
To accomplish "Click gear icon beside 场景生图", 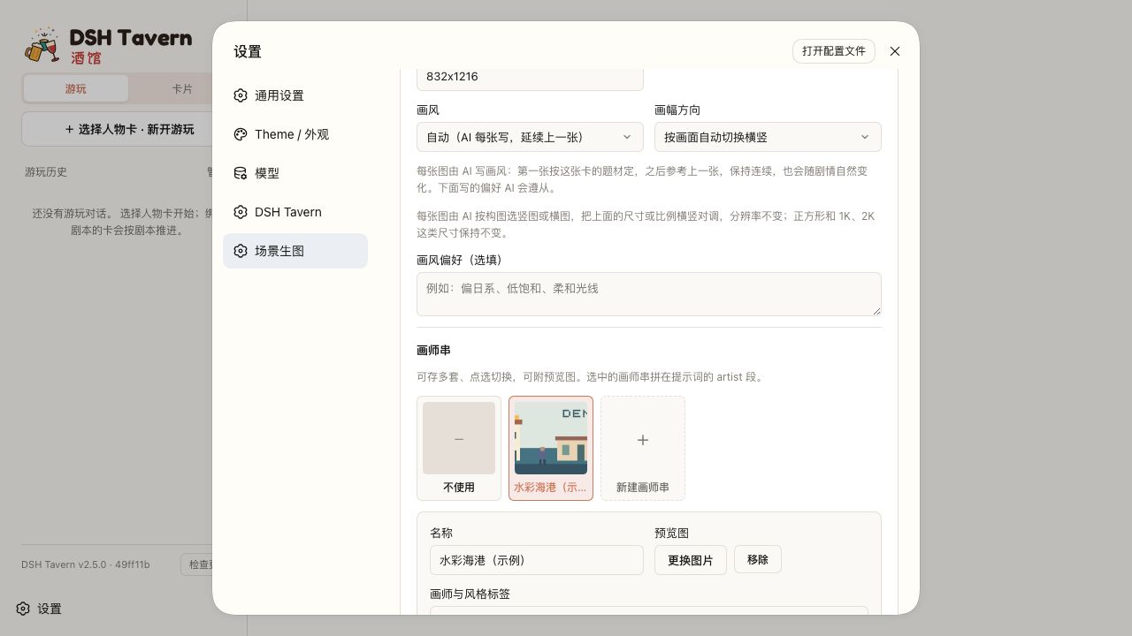I will [241, 251].
